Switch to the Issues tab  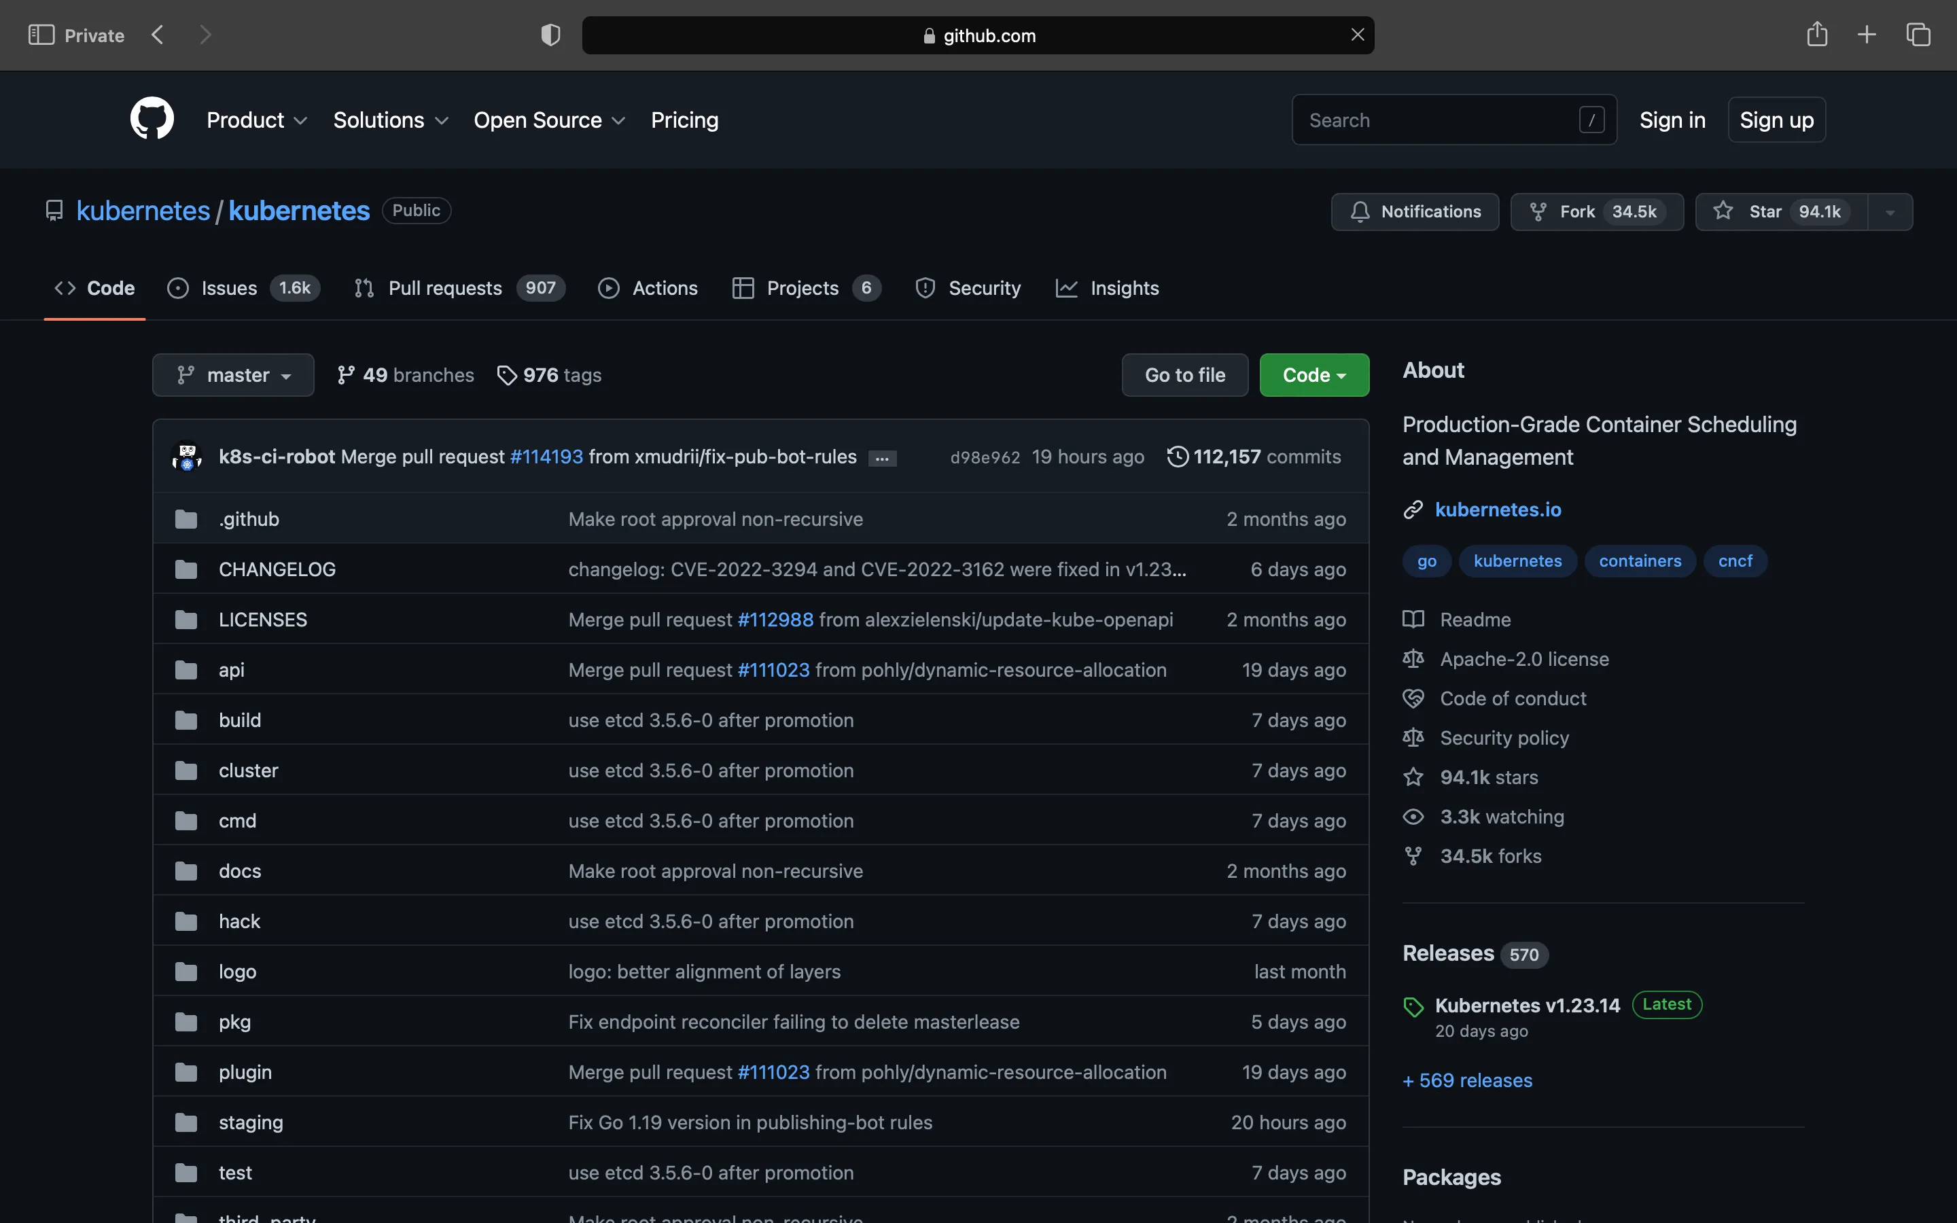(243, 288)
